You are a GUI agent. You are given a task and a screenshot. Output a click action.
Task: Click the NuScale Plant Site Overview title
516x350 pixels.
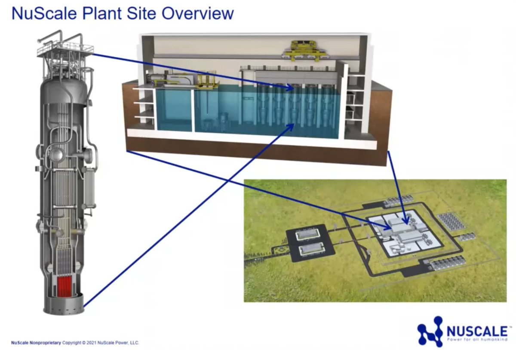tap(123, 13)
